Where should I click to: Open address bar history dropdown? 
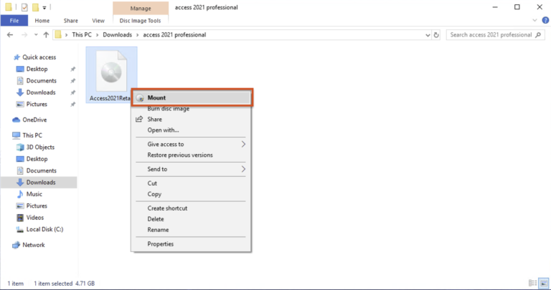click(428, 34)
